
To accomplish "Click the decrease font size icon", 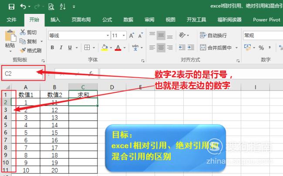I will pos(141,35).
